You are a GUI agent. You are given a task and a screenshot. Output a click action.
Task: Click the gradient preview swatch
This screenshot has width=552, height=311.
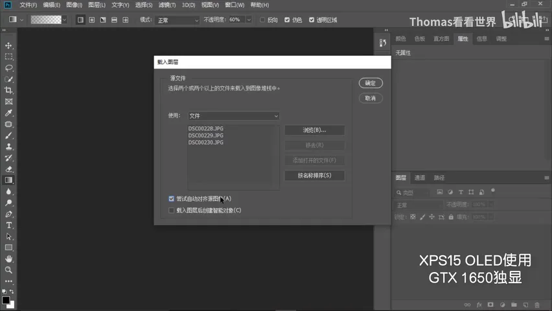[46, 20]
